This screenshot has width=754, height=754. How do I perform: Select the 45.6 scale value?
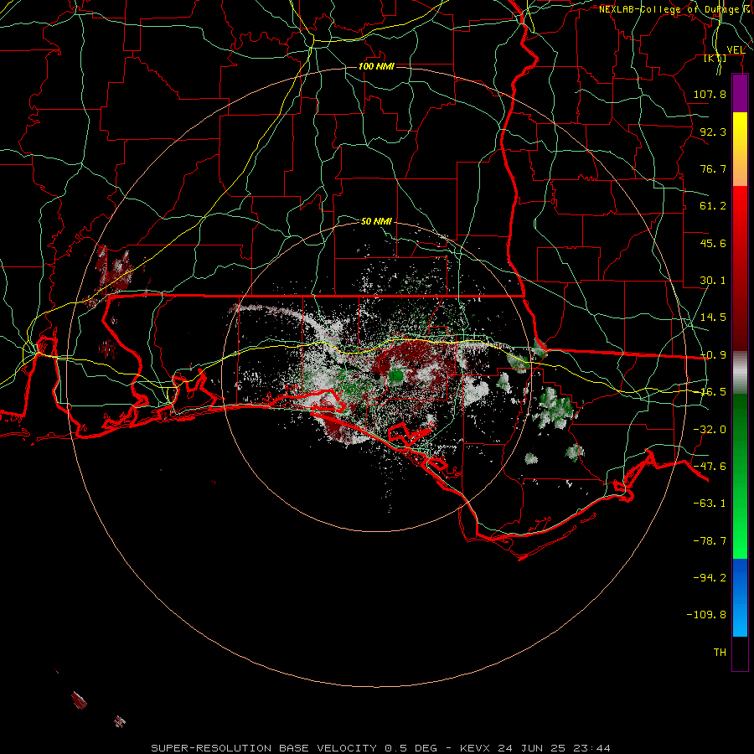coord(713,243)
